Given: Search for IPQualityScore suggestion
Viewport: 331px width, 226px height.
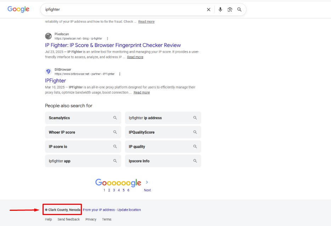Looking at the screenshot, I should 163,132.
